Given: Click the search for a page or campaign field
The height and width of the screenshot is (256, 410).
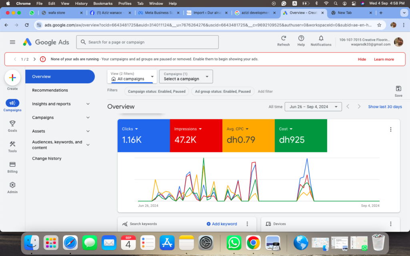Looking at the screenshot, I should tap(147, 42).
